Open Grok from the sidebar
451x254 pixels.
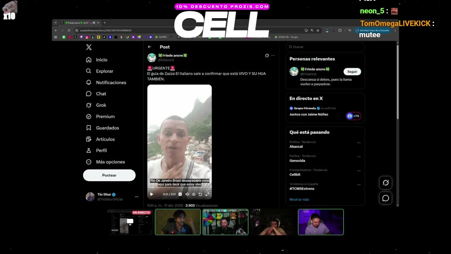click(96, 105)
